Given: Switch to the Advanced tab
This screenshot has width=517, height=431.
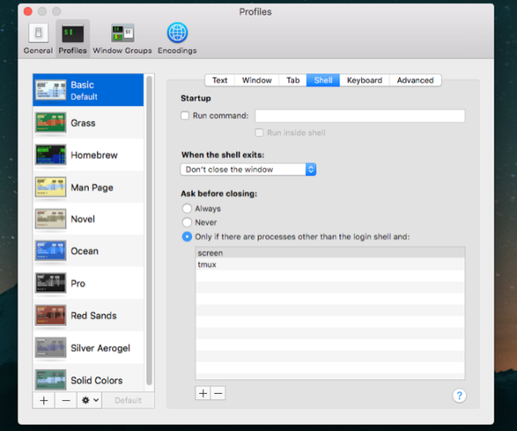Looking at the screenshot, I should click(x=414, y=80).
